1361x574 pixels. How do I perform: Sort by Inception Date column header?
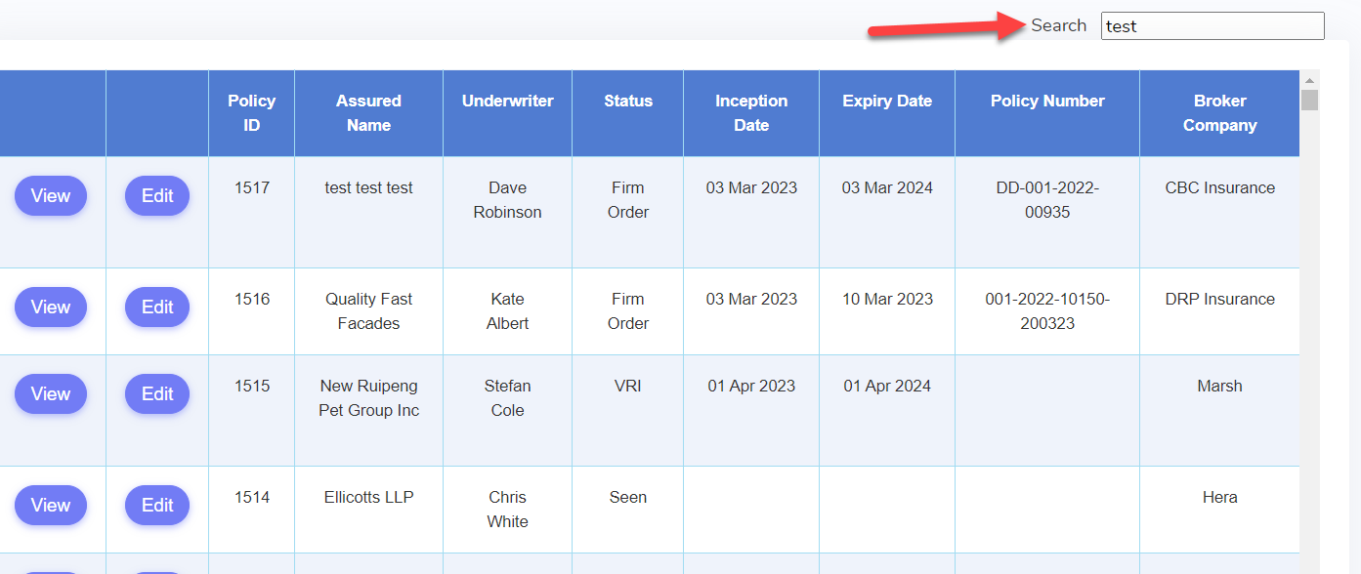(751, 113)
